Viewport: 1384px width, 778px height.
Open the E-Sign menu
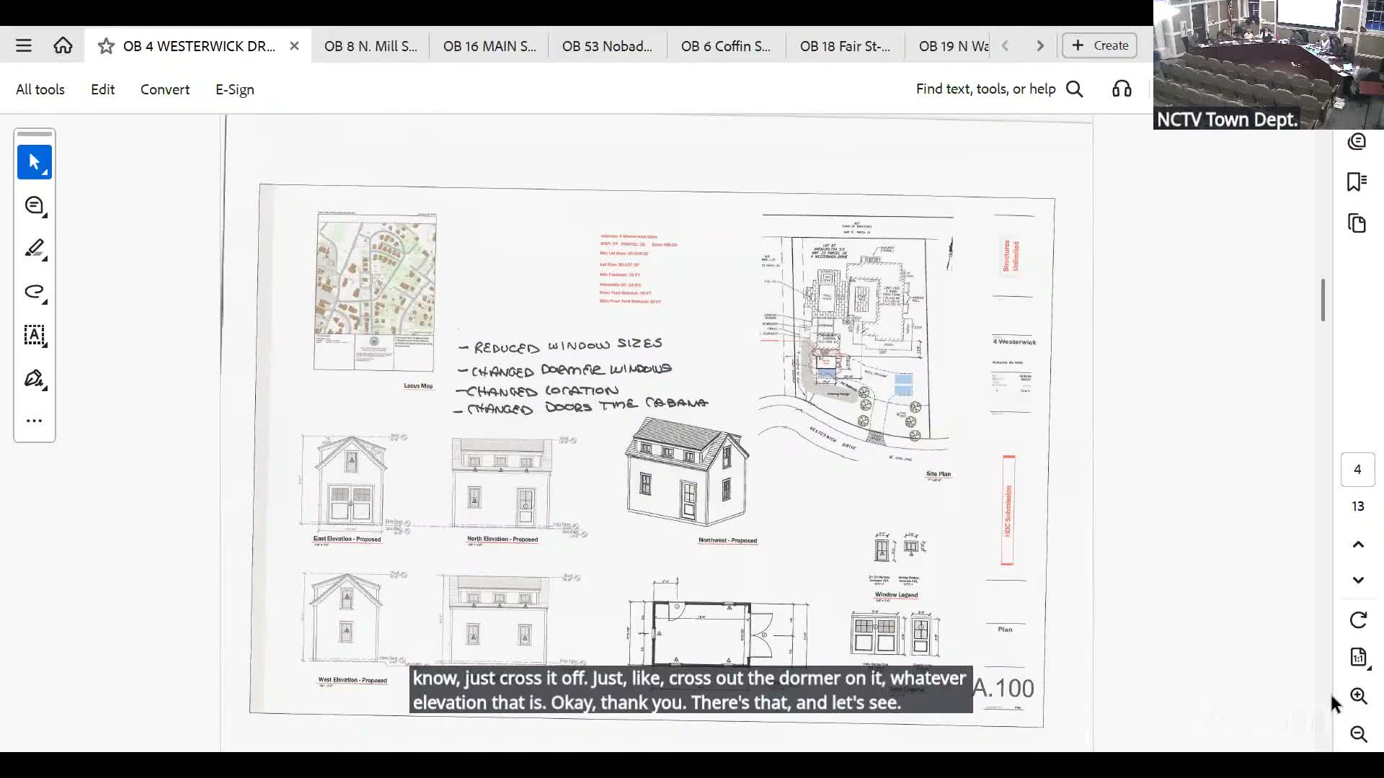234,89
